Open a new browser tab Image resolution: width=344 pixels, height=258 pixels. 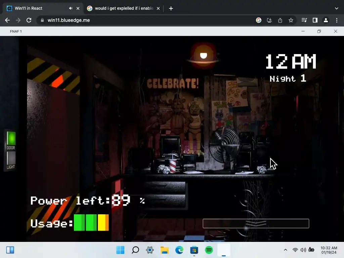click(x=171, y=8)
